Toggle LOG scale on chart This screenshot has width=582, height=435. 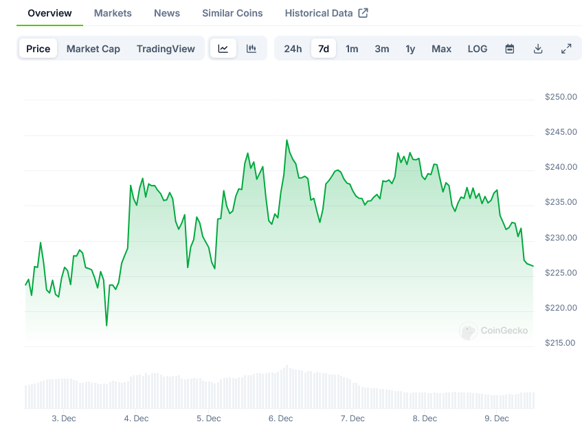coord(478,49)
